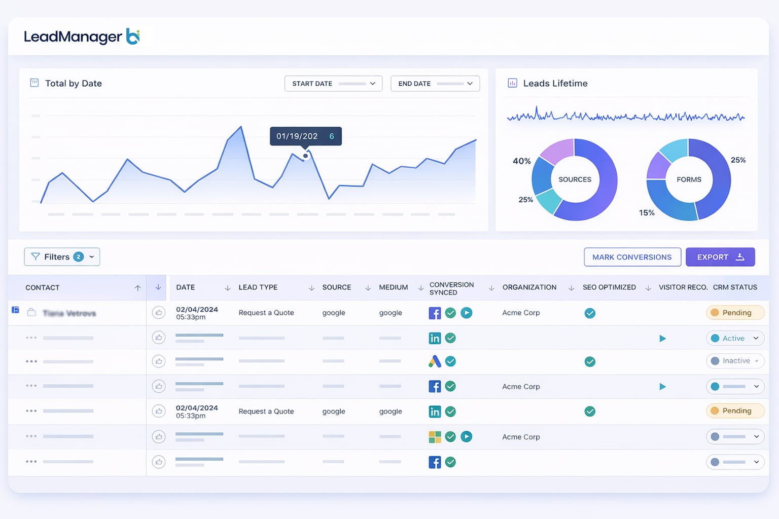Toggle conversion synced check beside second-row LinkedIn icon
The image size is (779, 519).
(x=450, y=338)
